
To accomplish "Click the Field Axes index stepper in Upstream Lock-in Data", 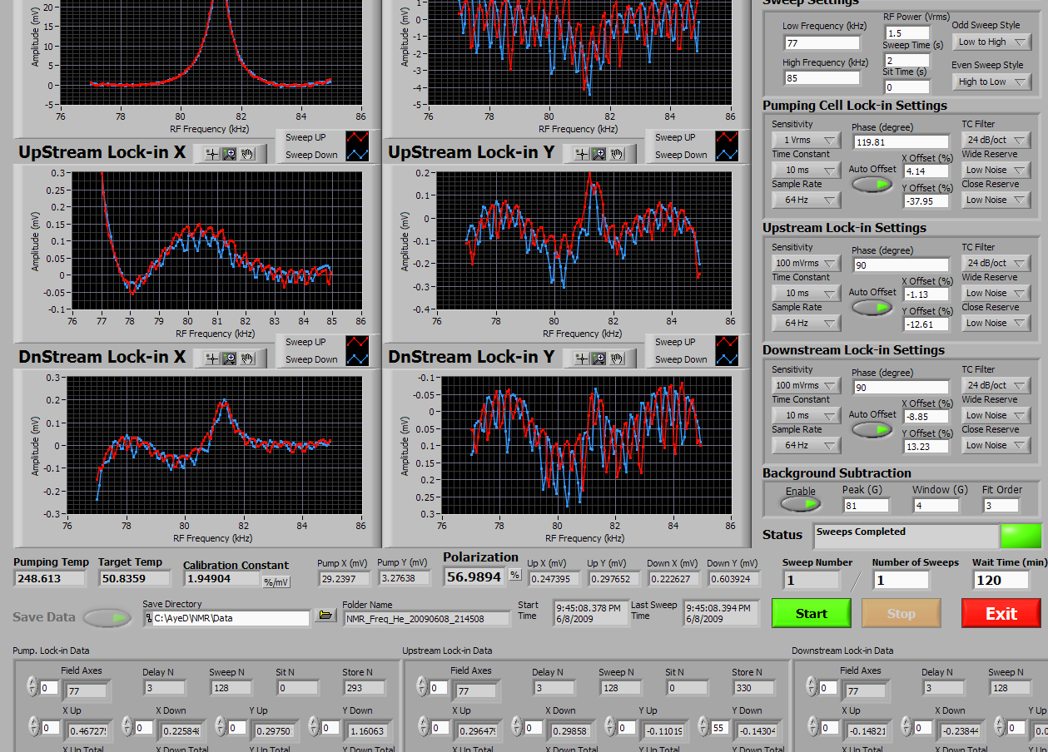I will (422, 686).
